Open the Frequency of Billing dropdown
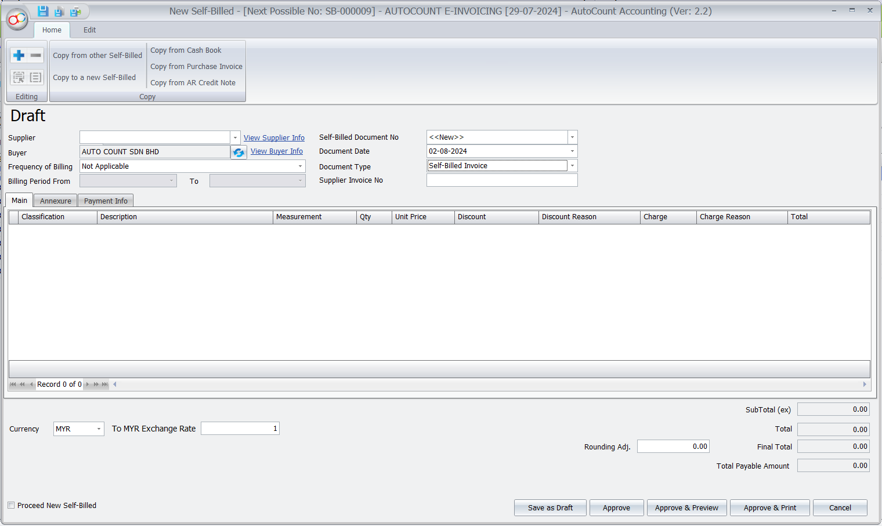This screenshot has height=526, width=882. tap(300, 166)
